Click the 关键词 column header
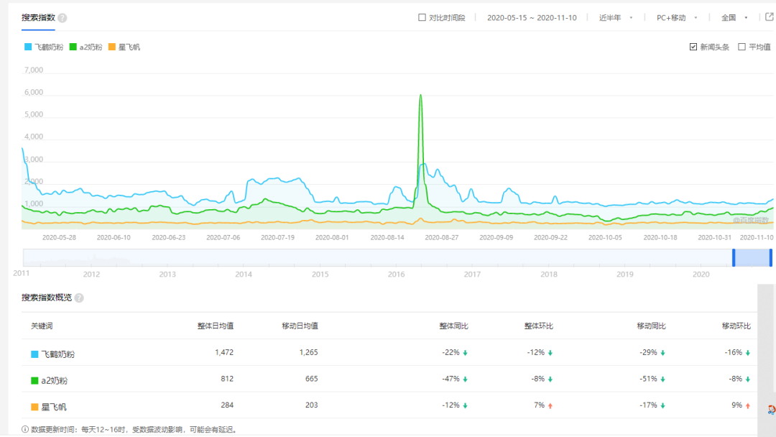The height and width of the screenshot is (437, 776). point(42,326)
